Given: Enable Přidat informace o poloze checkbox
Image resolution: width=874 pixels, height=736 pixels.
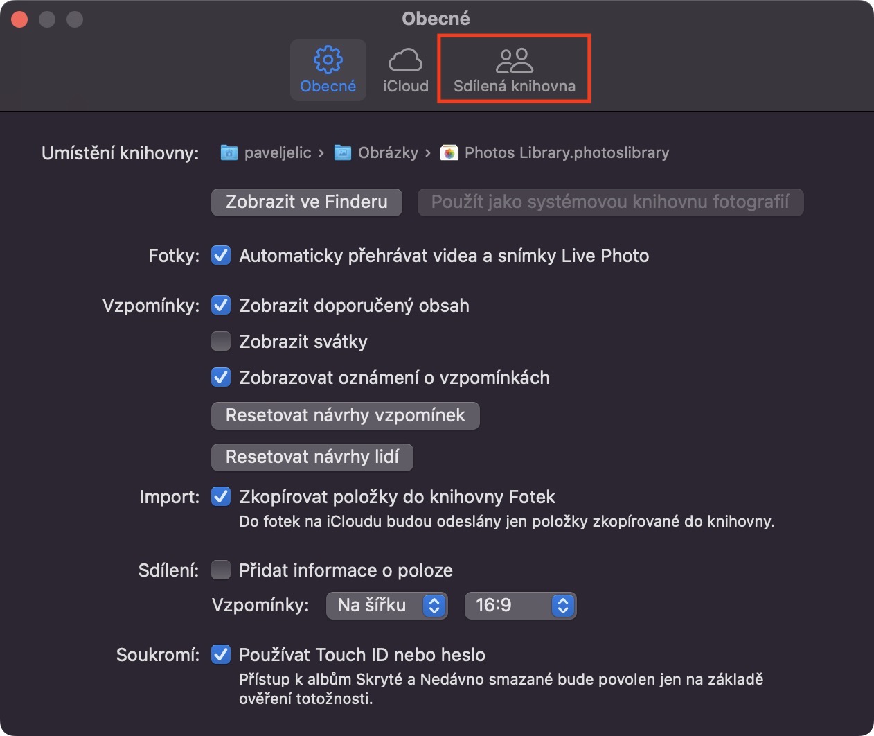Looking at the screenshot, I should pyautogui.click(x=221, y=570).
